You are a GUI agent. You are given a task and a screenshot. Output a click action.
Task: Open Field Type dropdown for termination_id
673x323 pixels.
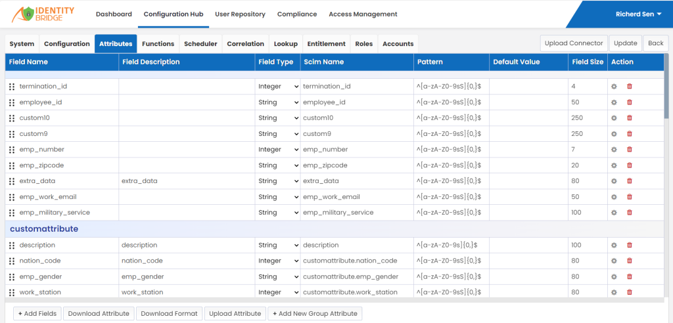pos(278,86)
